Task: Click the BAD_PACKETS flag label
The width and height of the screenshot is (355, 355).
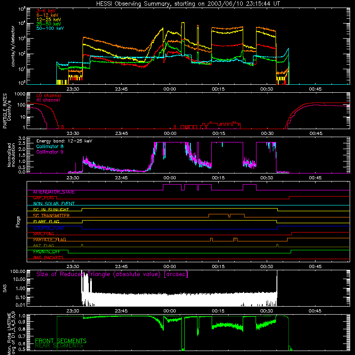Action: pyautogui.click(x=48, y=258)
